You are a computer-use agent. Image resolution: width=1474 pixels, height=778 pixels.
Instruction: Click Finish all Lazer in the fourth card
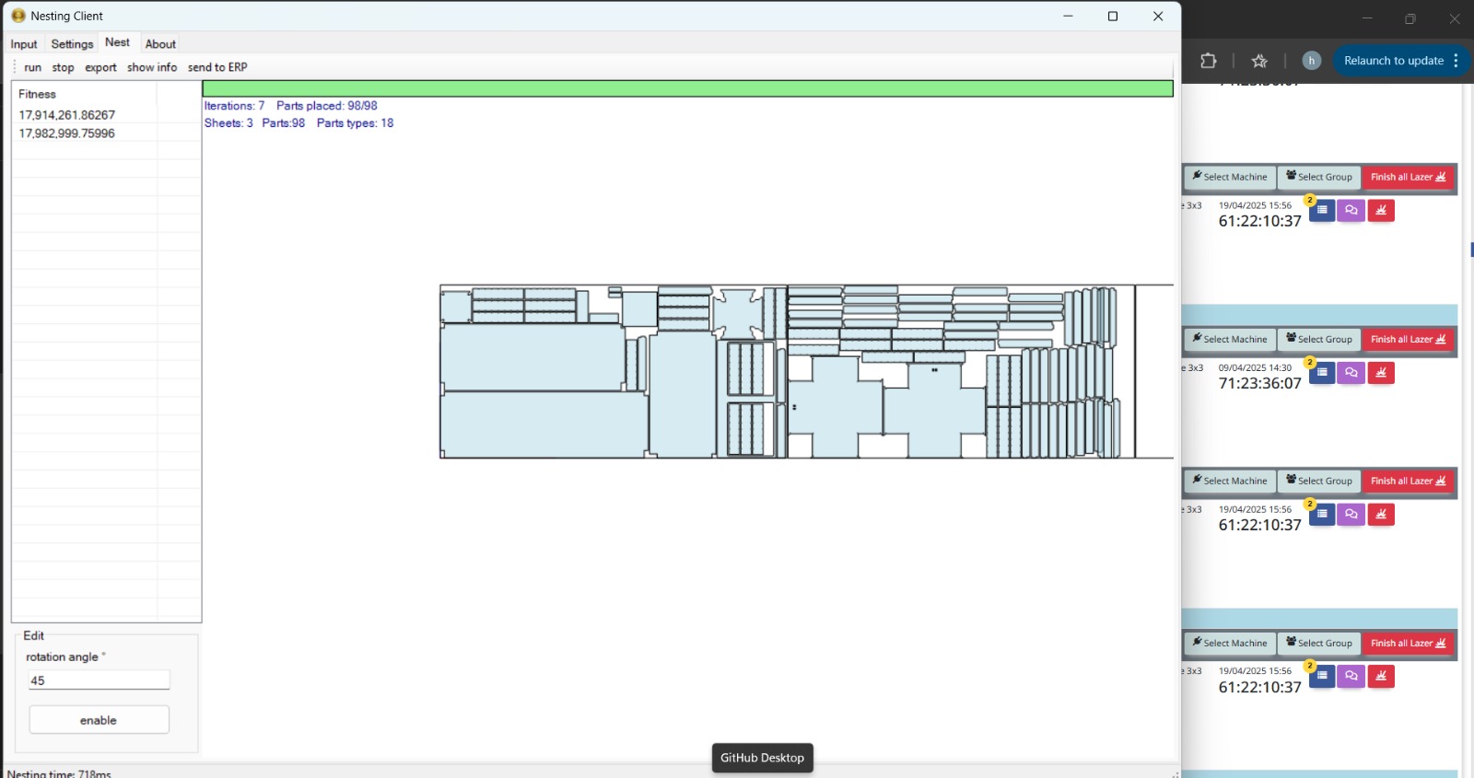(1409, 643)
